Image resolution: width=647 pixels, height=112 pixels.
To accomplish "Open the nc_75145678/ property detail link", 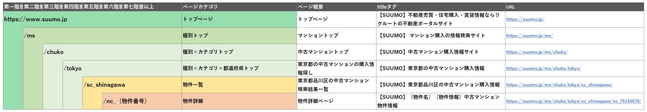I will (574, 101).
